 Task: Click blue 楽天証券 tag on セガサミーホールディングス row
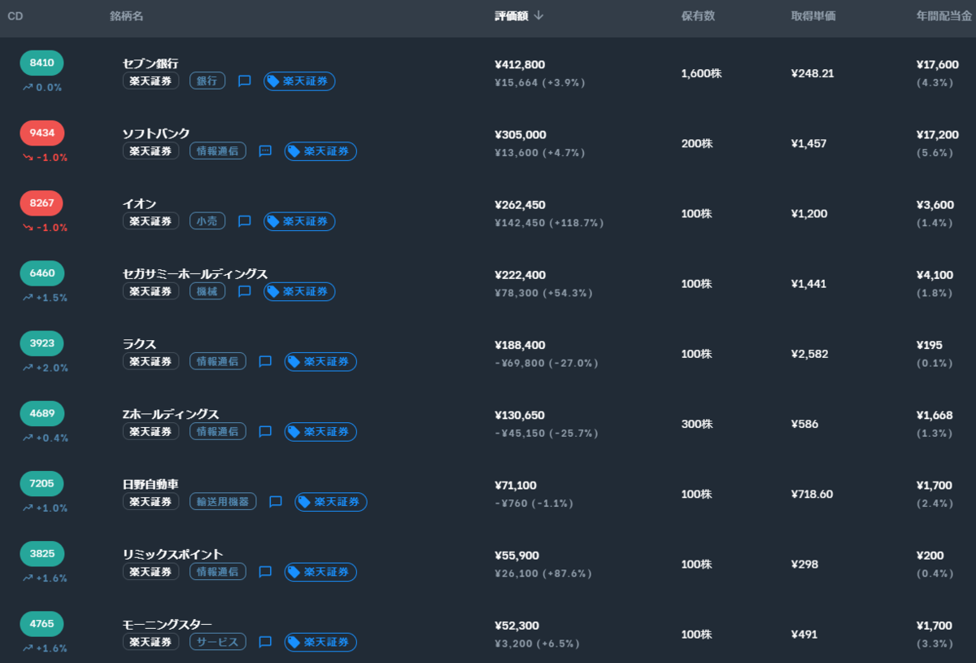coord(299,291)
